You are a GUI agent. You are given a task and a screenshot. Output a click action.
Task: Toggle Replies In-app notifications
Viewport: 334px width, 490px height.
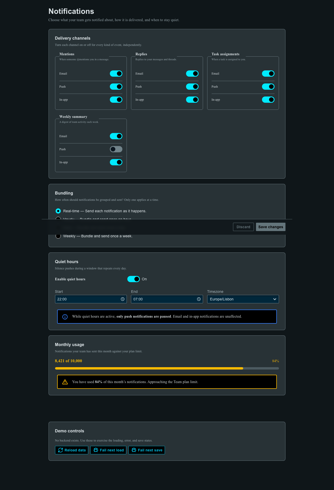tap(192, 100)
